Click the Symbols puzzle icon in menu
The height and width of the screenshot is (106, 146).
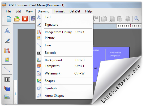[39, 88]
